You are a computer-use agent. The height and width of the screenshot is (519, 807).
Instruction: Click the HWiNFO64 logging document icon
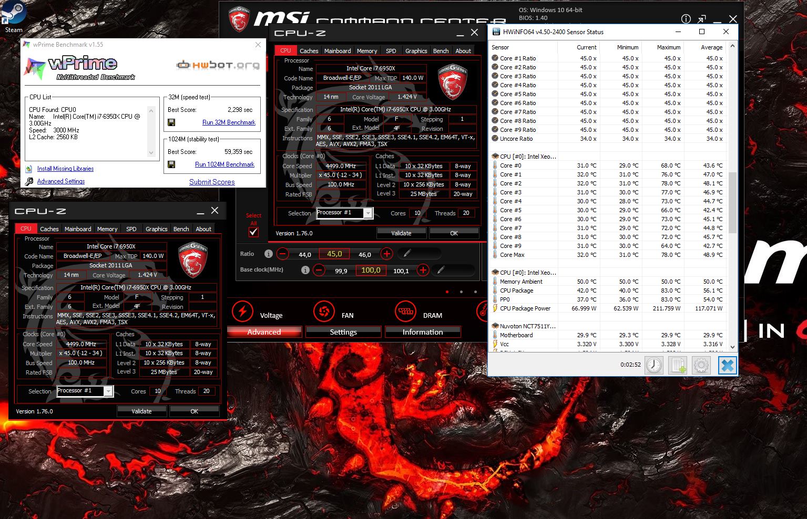pos(678,365)
